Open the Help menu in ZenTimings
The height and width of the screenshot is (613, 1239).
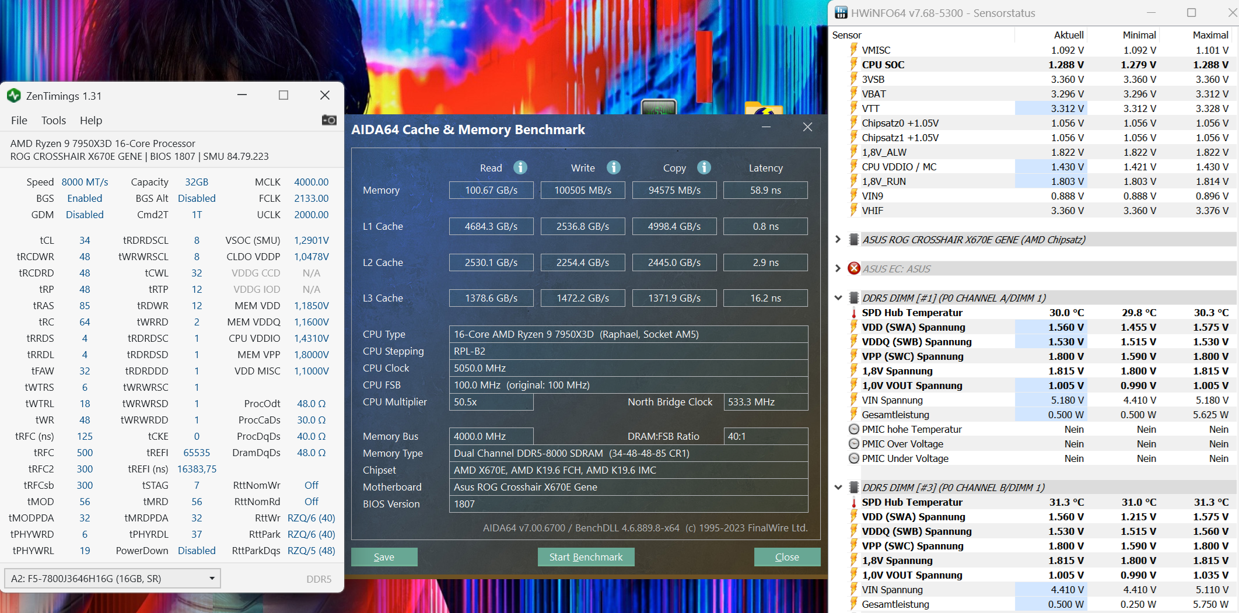[x=91, y=120]
